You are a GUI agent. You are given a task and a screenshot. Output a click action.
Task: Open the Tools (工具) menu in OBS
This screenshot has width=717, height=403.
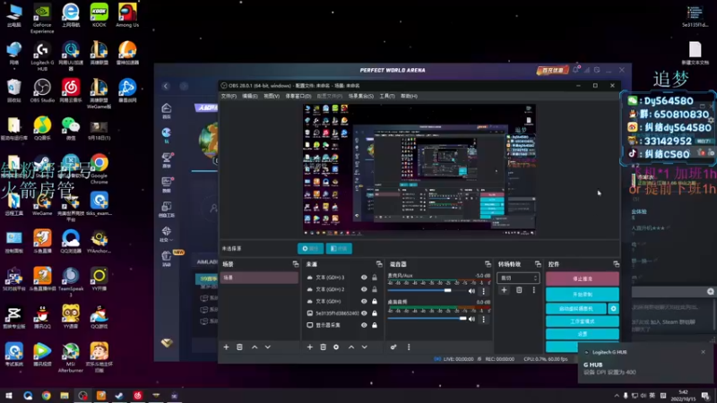(x=387, y=96)
